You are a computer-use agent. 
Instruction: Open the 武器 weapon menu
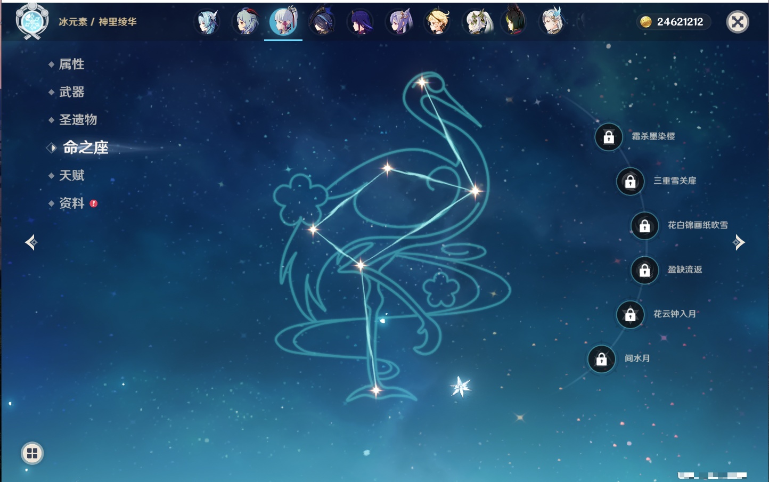click(71, 92)
